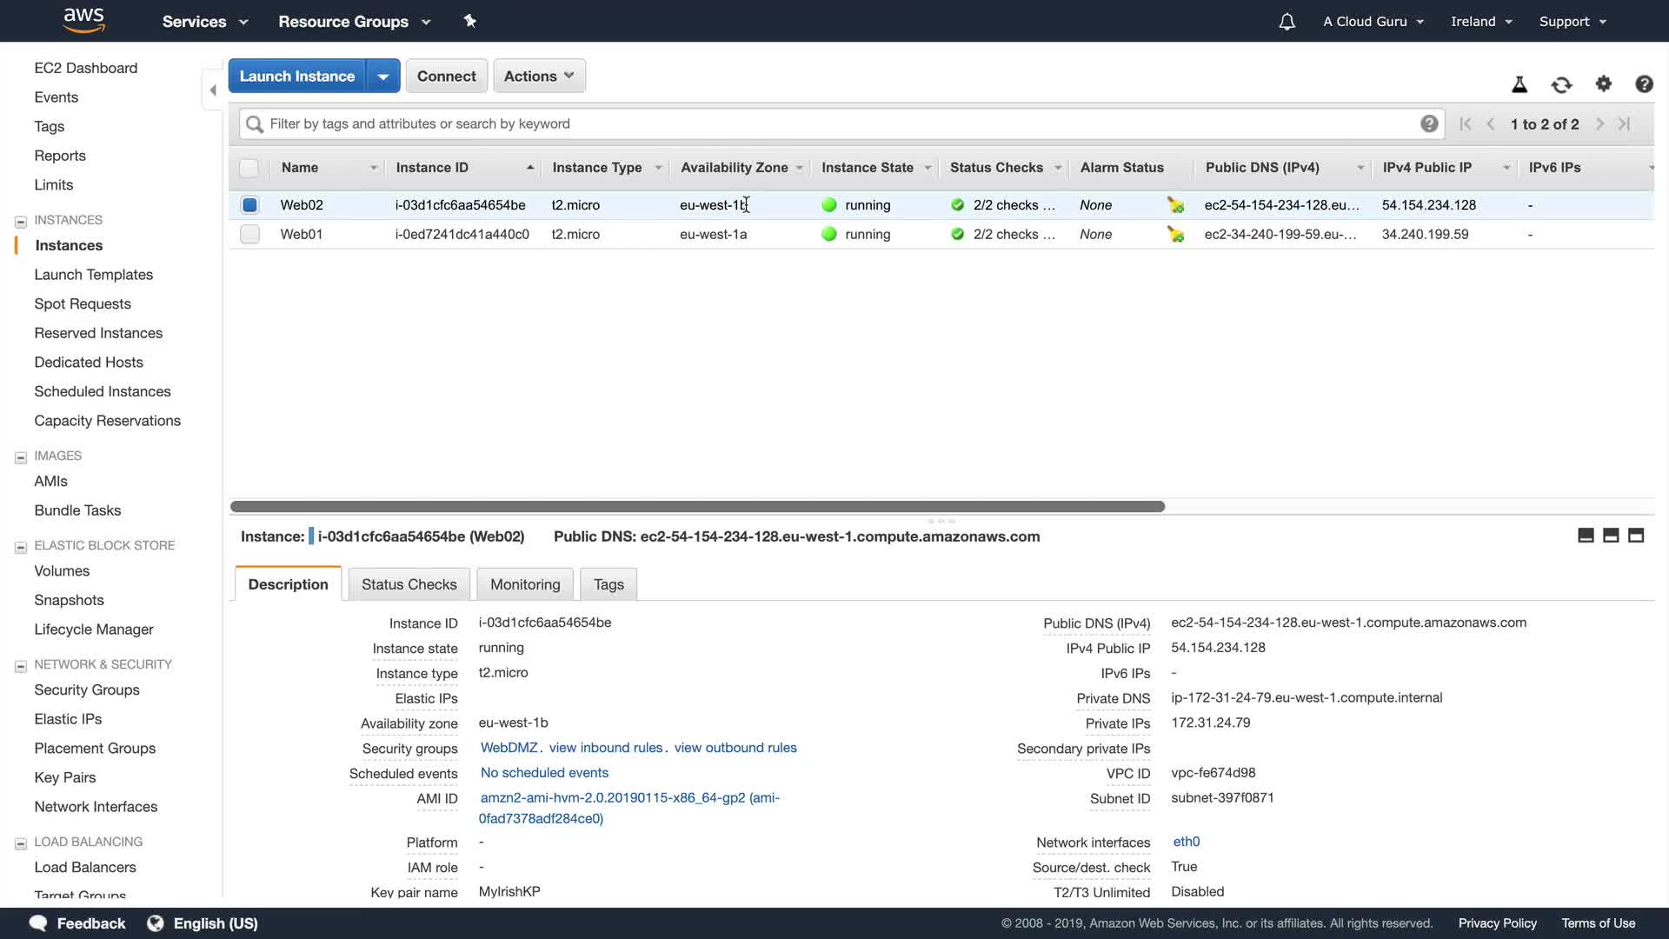Open the view inbound rules link

point(606,748)
